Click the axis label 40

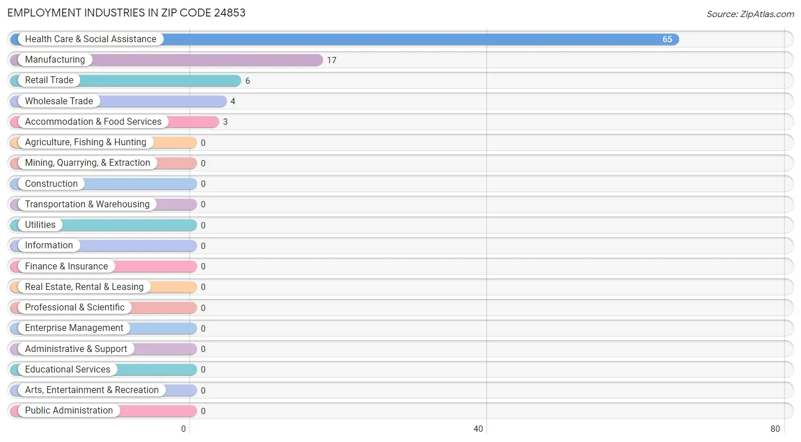click(479, 429)
